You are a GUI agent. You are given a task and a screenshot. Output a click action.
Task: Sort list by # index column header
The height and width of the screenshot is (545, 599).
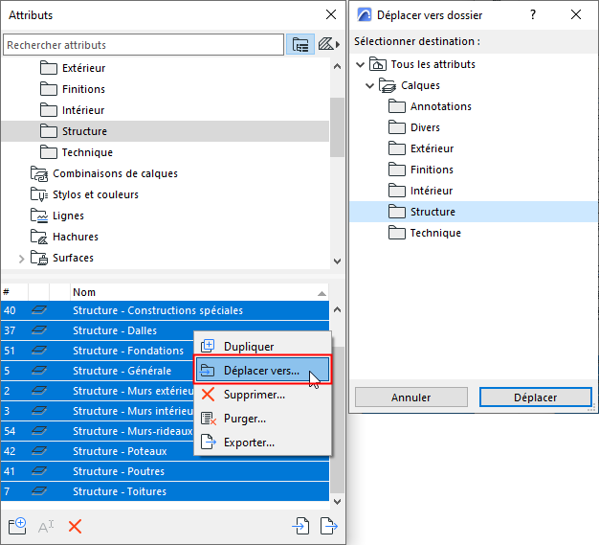14,292
